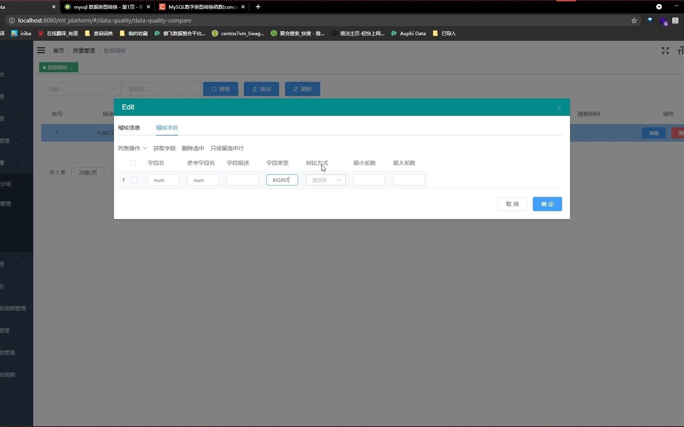The image size is (684, 427).
Task: Click the 最大系数 input field
Action: tap(409, 180)
